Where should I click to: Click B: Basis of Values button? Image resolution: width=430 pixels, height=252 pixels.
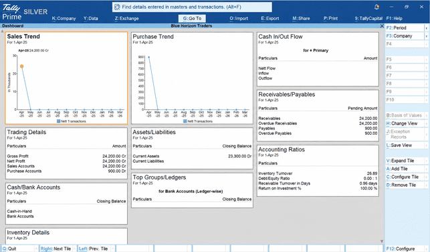pyautogui.click(x=405, y=115)
